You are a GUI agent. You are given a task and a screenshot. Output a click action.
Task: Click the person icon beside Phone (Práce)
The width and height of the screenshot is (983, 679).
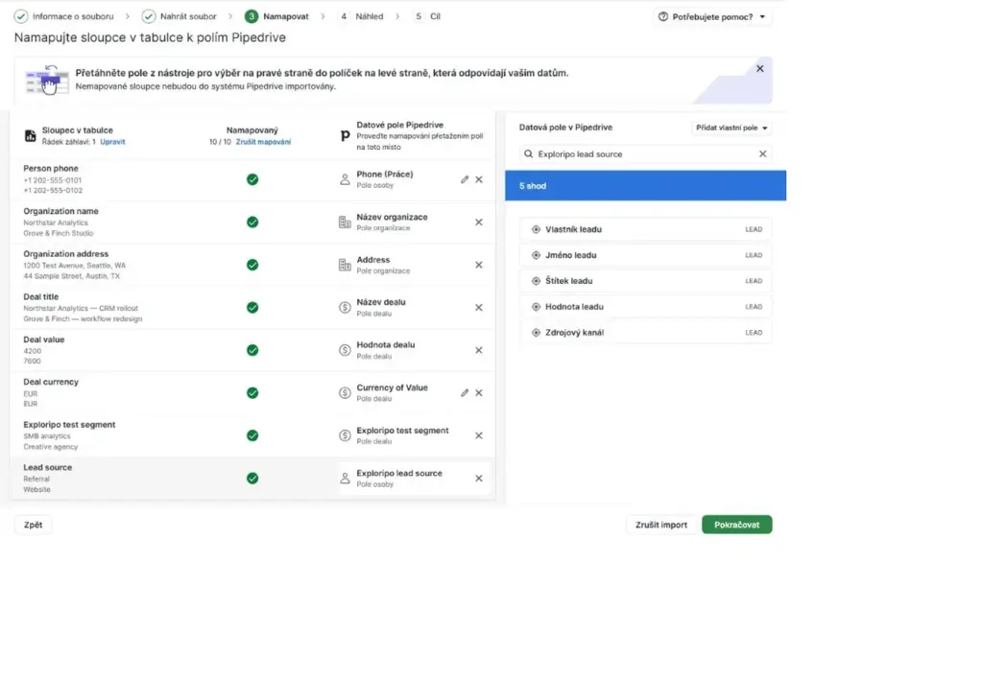point(345,179)
